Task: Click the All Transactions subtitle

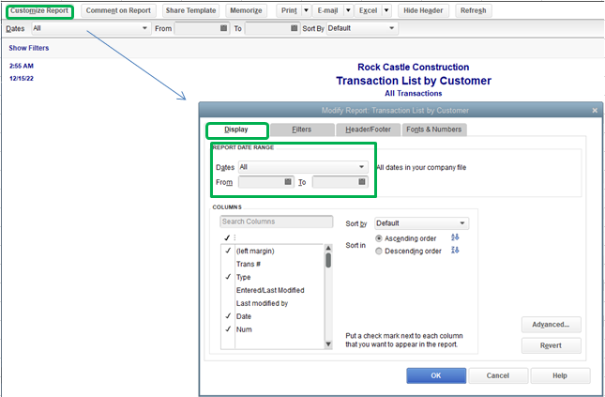Action: point(414,93)
